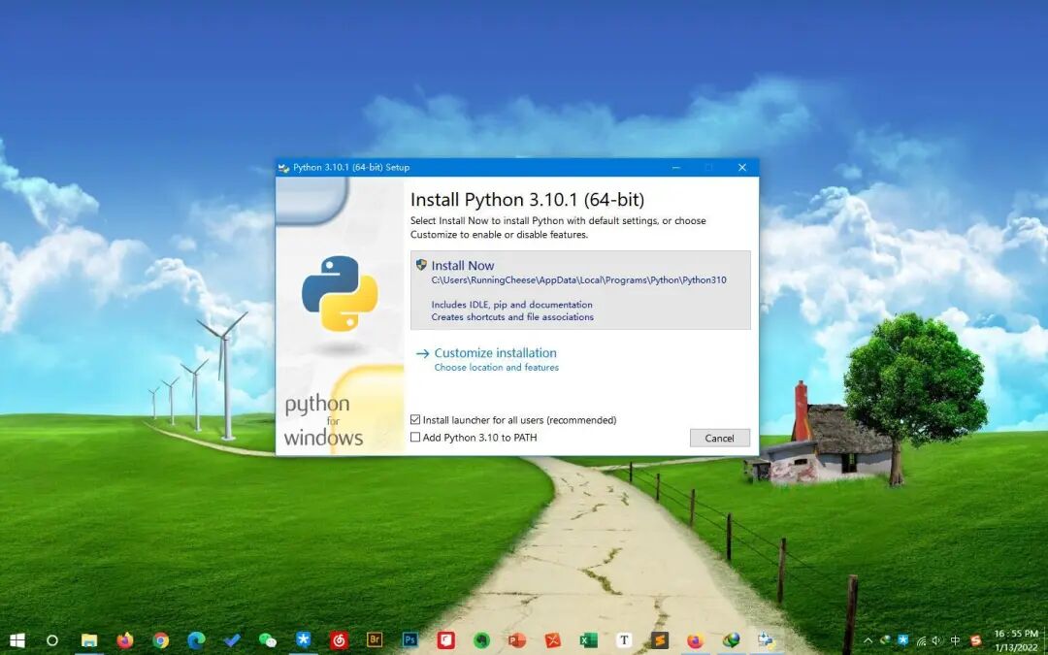Click the 'Install Python 3.10.1 (64-bit)' heading
This screenshot has height=655, width=1048.
coord(527,200)
